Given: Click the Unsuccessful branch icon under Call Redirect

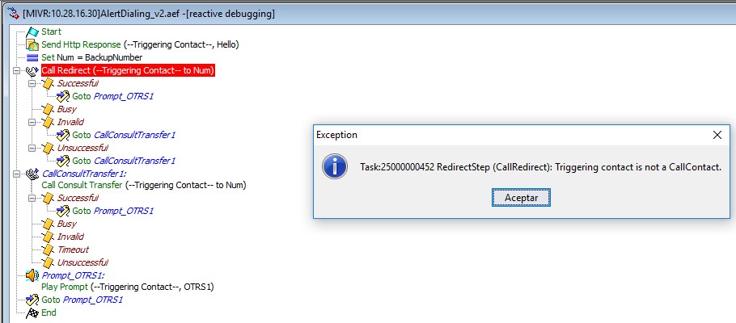Looking at the screenshot, I should tap(48, 148).
